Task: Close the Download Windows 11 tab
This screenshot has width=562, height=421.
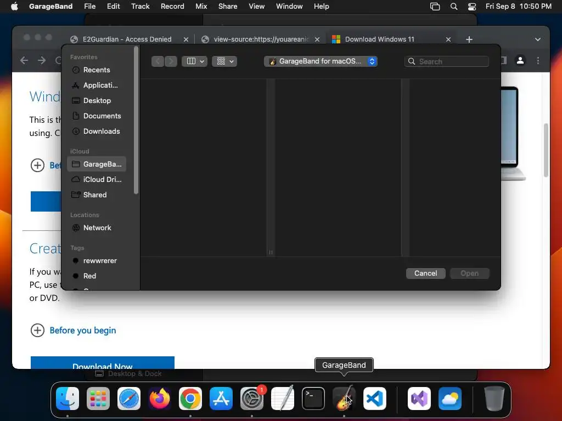Action: 448,39
